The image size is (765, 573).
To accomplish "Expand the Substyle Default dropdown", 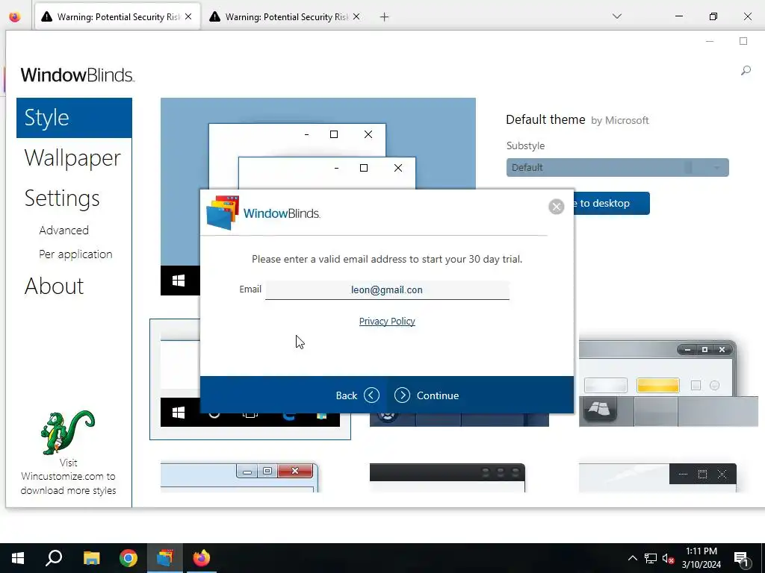I will (x=617, y=168).
